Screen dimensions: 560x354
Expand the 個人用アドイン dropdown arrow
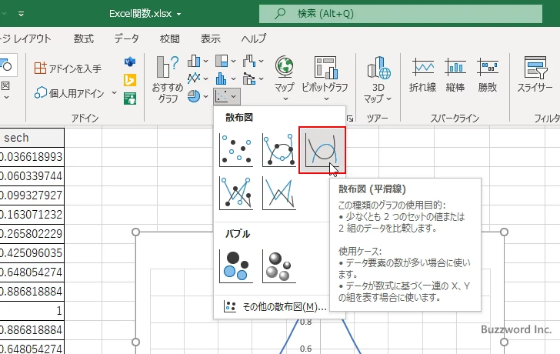tap(114, 93)
